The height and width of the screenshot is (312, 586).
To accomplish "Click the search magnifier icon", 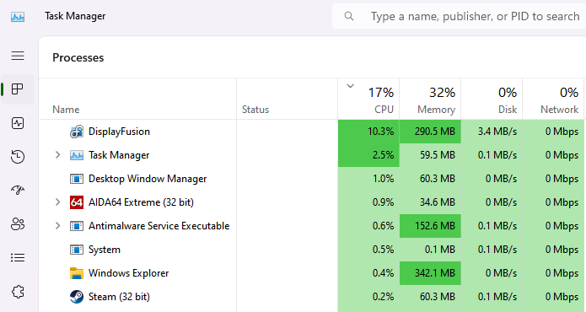I will [x=349, y=16].
